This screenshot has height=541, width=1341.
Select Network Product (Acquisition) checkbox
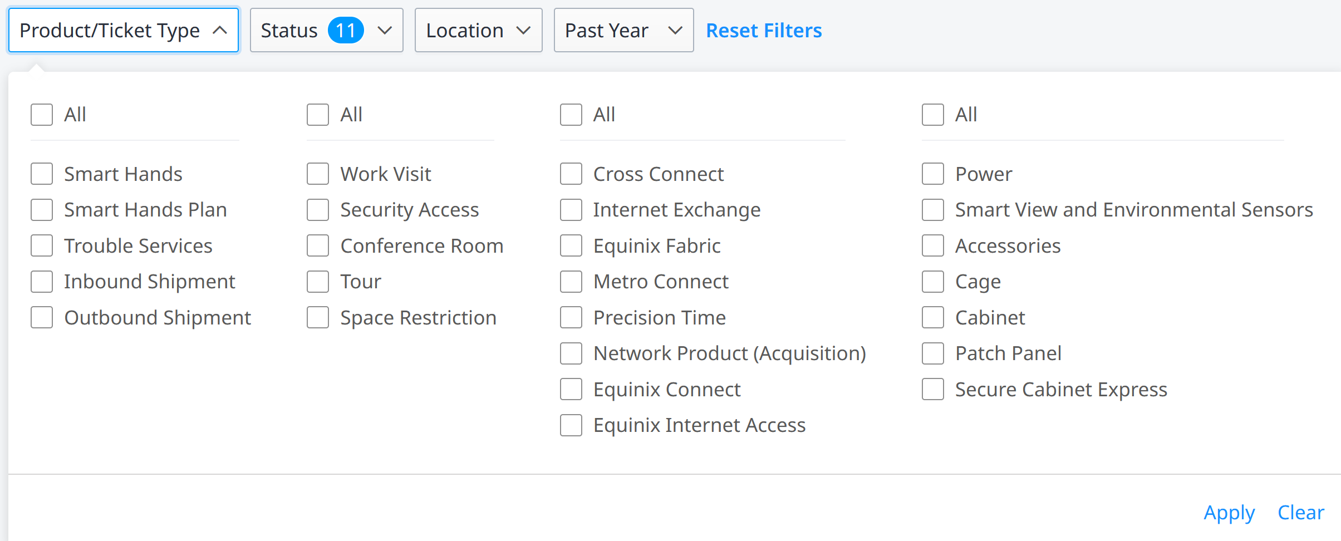click(571, 353)
